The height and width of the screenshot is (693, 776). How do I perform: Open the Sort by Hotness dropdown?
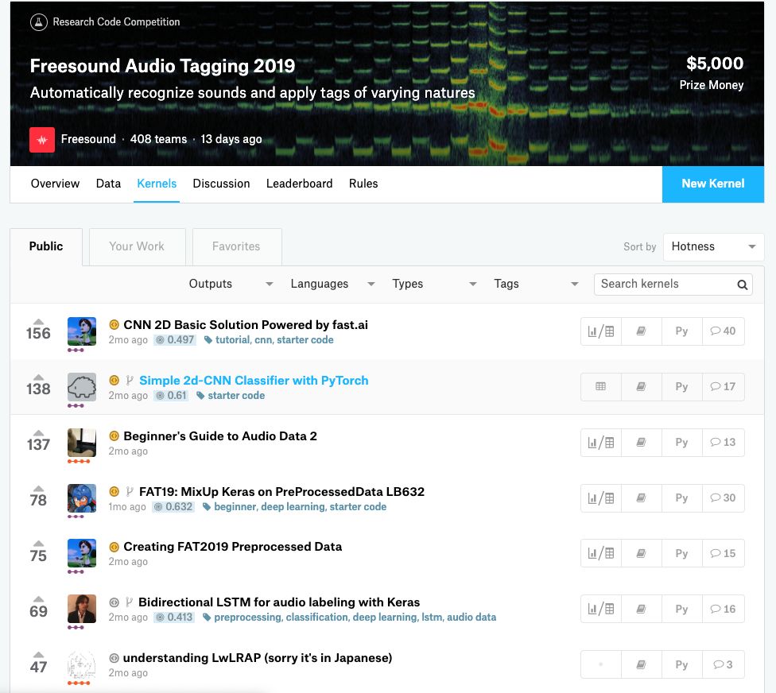pos(713,247)
